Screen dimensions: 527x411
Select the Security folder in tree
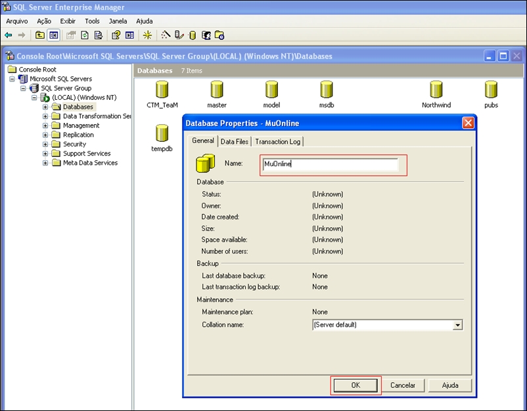pos(69,144)
